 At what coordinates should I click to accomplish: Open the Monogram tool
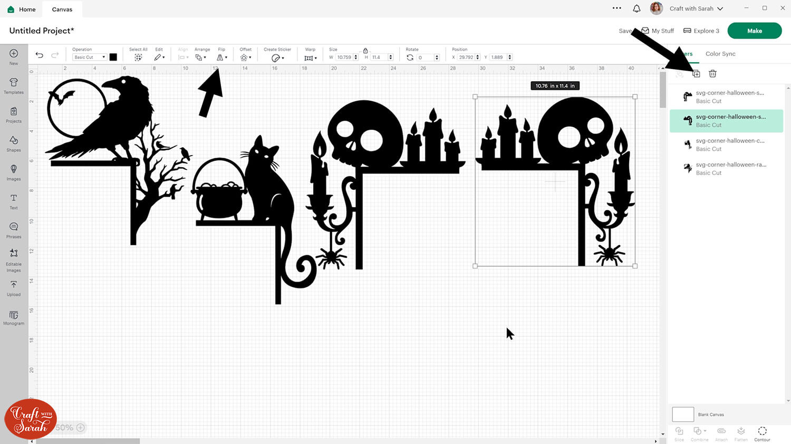click(14, 317)
